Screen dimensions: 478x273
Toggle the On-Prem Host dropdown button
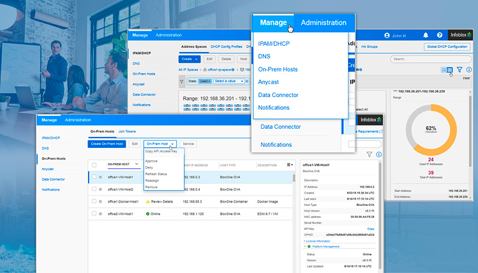tap(160, 144)
